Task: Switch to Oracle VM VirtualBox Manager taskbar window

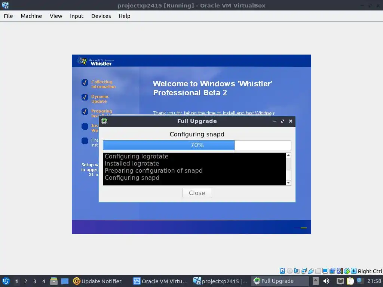Action: point(161,281)
